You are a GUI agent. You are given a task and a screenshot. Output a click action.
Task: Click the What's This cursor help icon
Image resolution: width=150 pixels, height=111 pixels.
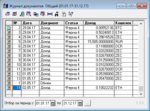[71, 14]
